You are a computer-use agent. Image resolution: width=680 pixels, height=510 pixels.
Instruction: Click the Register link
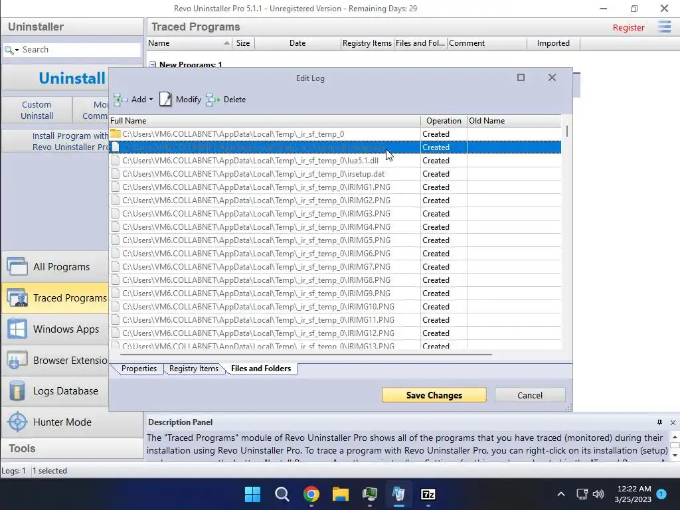[x=628, y=27]
